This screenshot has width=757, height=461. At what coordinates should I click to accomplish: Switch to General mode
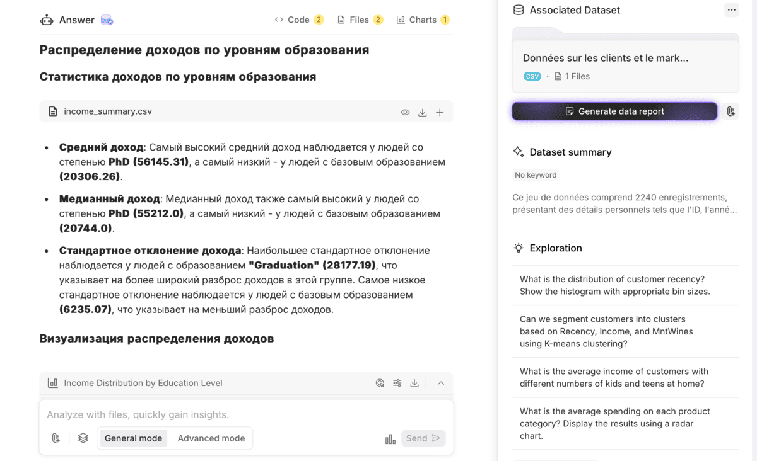(x=133, y=438)
